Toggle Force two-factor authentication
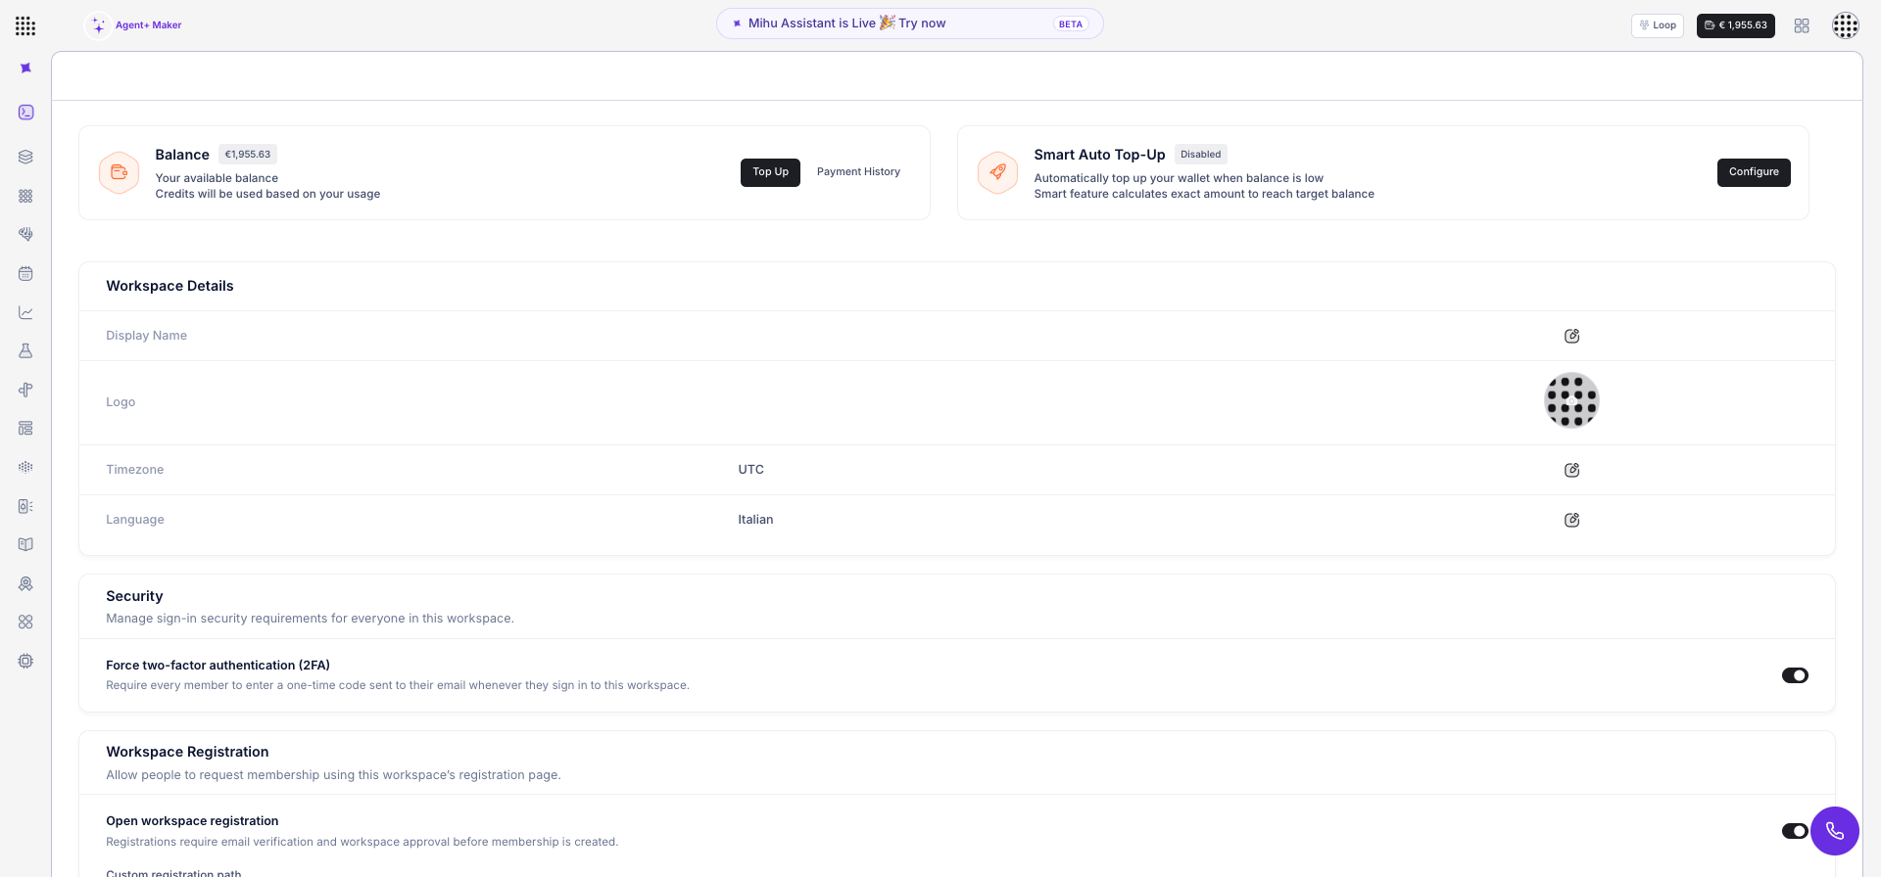 click(x=1795, y=675)
